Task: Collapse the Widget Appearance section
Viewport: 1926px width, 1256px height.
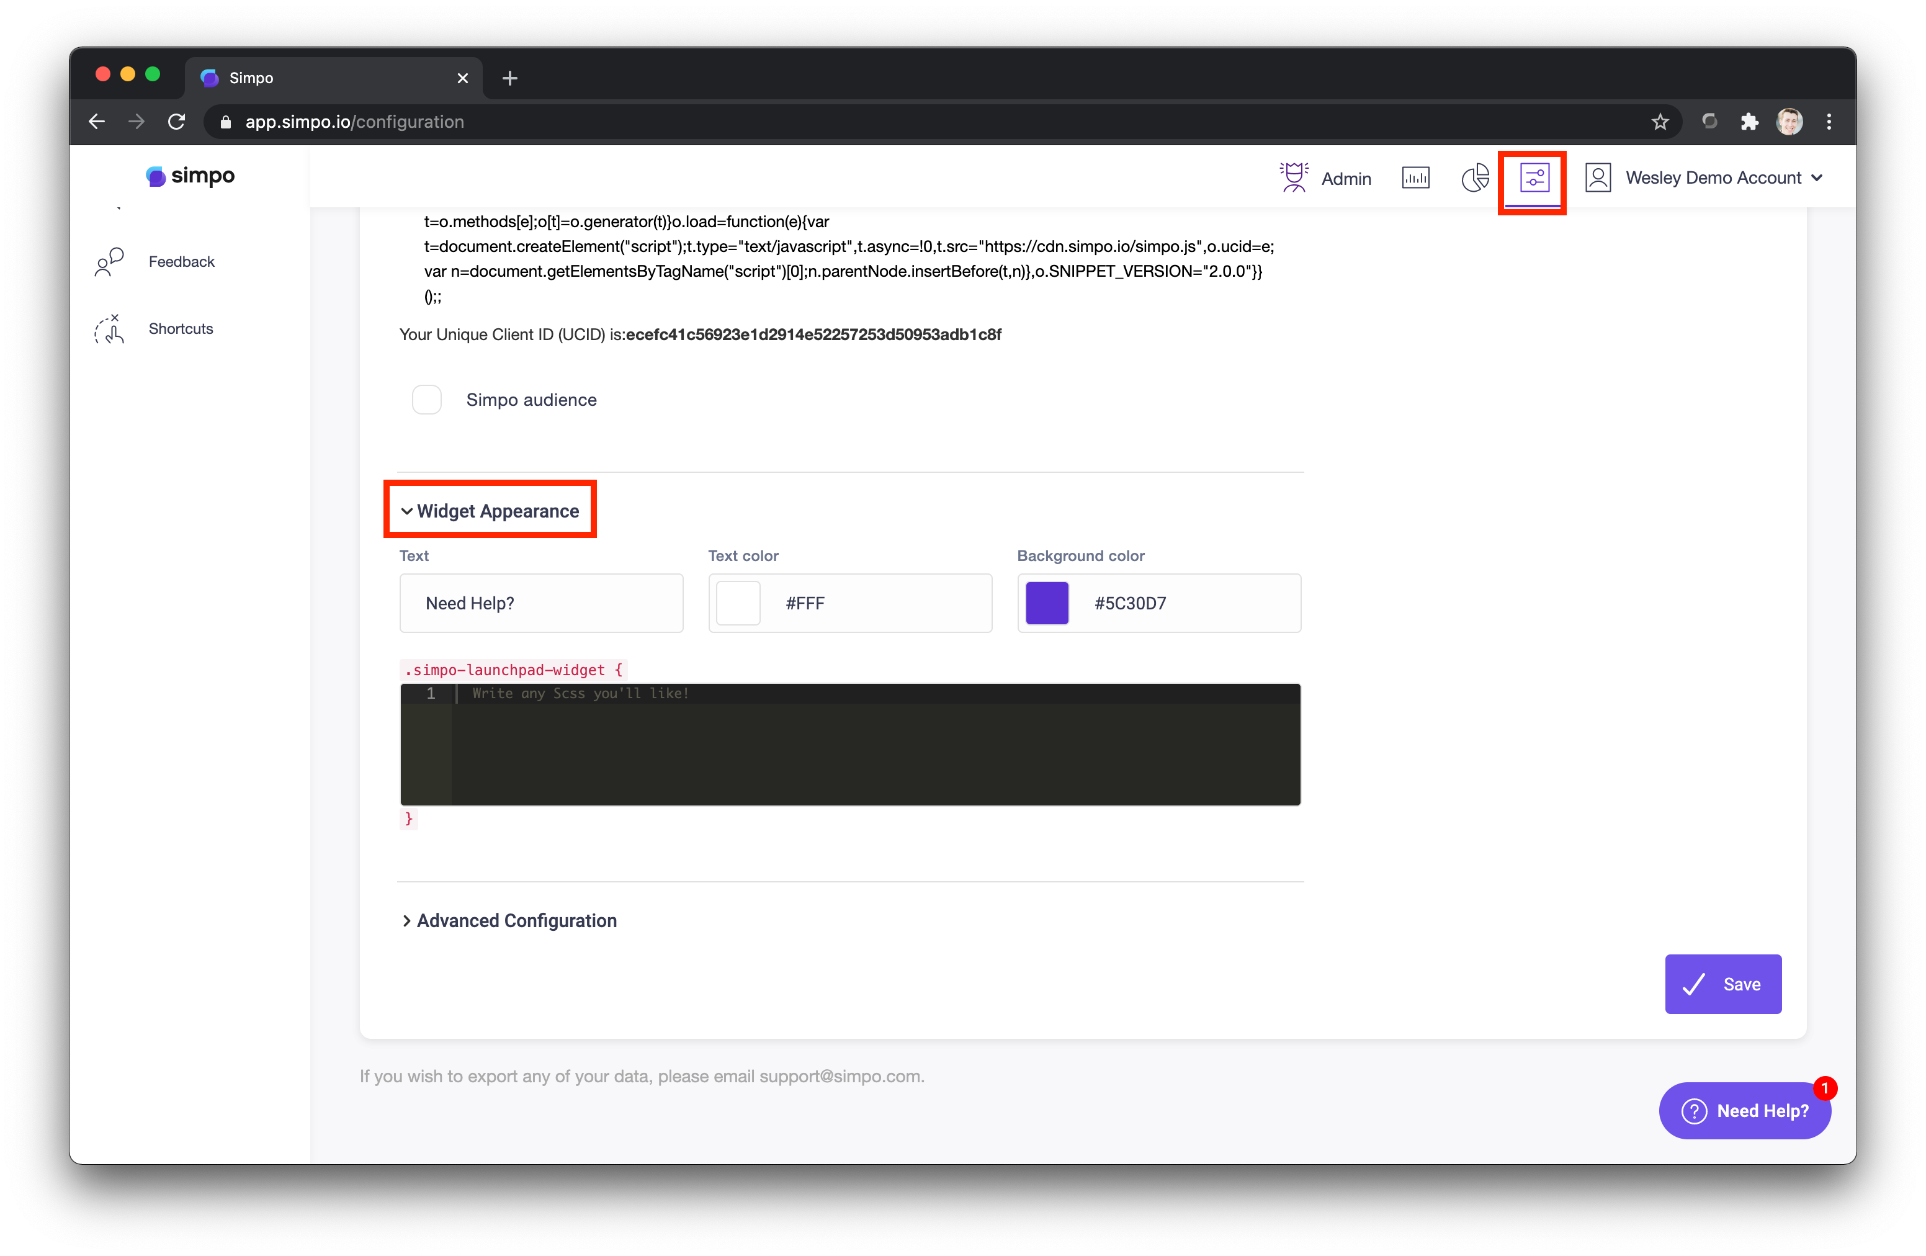Action: pyautogui.click(x=490, y=511)
